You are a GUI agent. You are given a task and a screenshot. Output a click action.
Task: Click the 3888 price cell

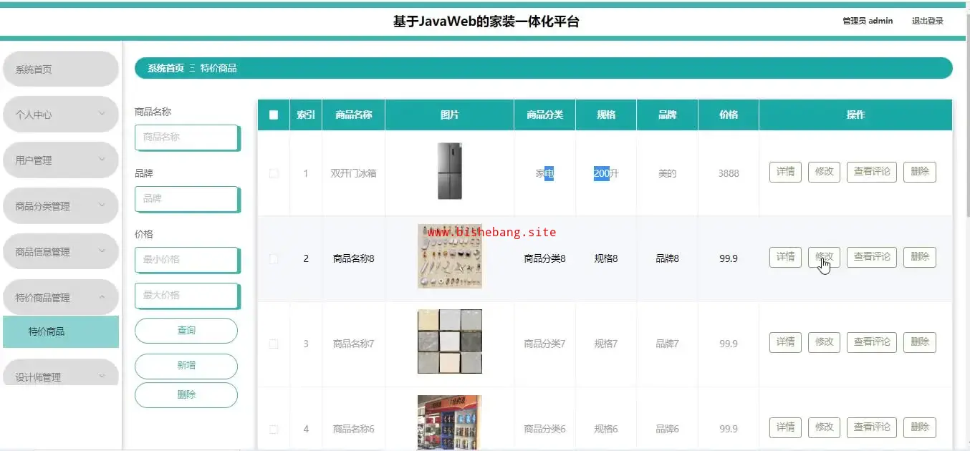(x=729, y=173)
